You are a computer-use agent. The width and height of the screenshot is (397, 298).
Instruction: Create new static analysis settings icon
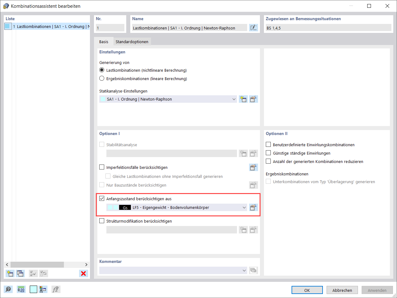click(x=243, y=99)
